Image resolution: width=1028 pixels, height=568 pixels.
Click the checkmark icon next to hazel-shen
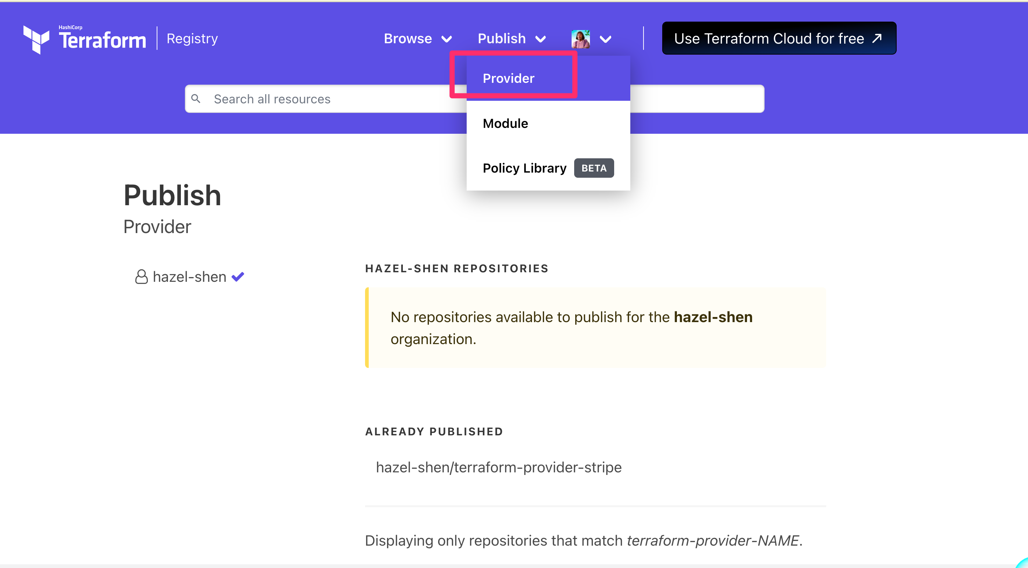coord(238,276)
